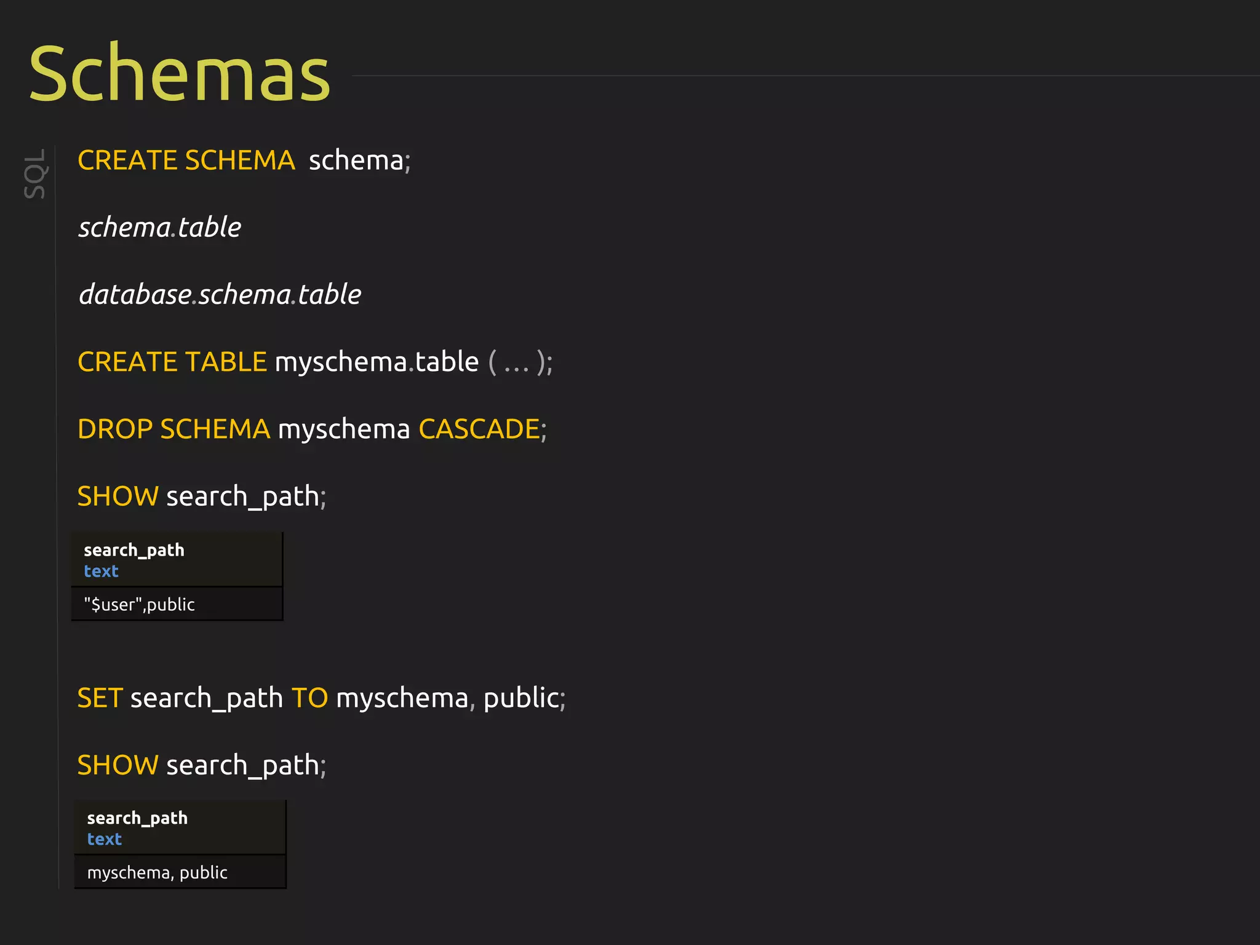Click the second SHOW search_path statement

tap(201, 765)
